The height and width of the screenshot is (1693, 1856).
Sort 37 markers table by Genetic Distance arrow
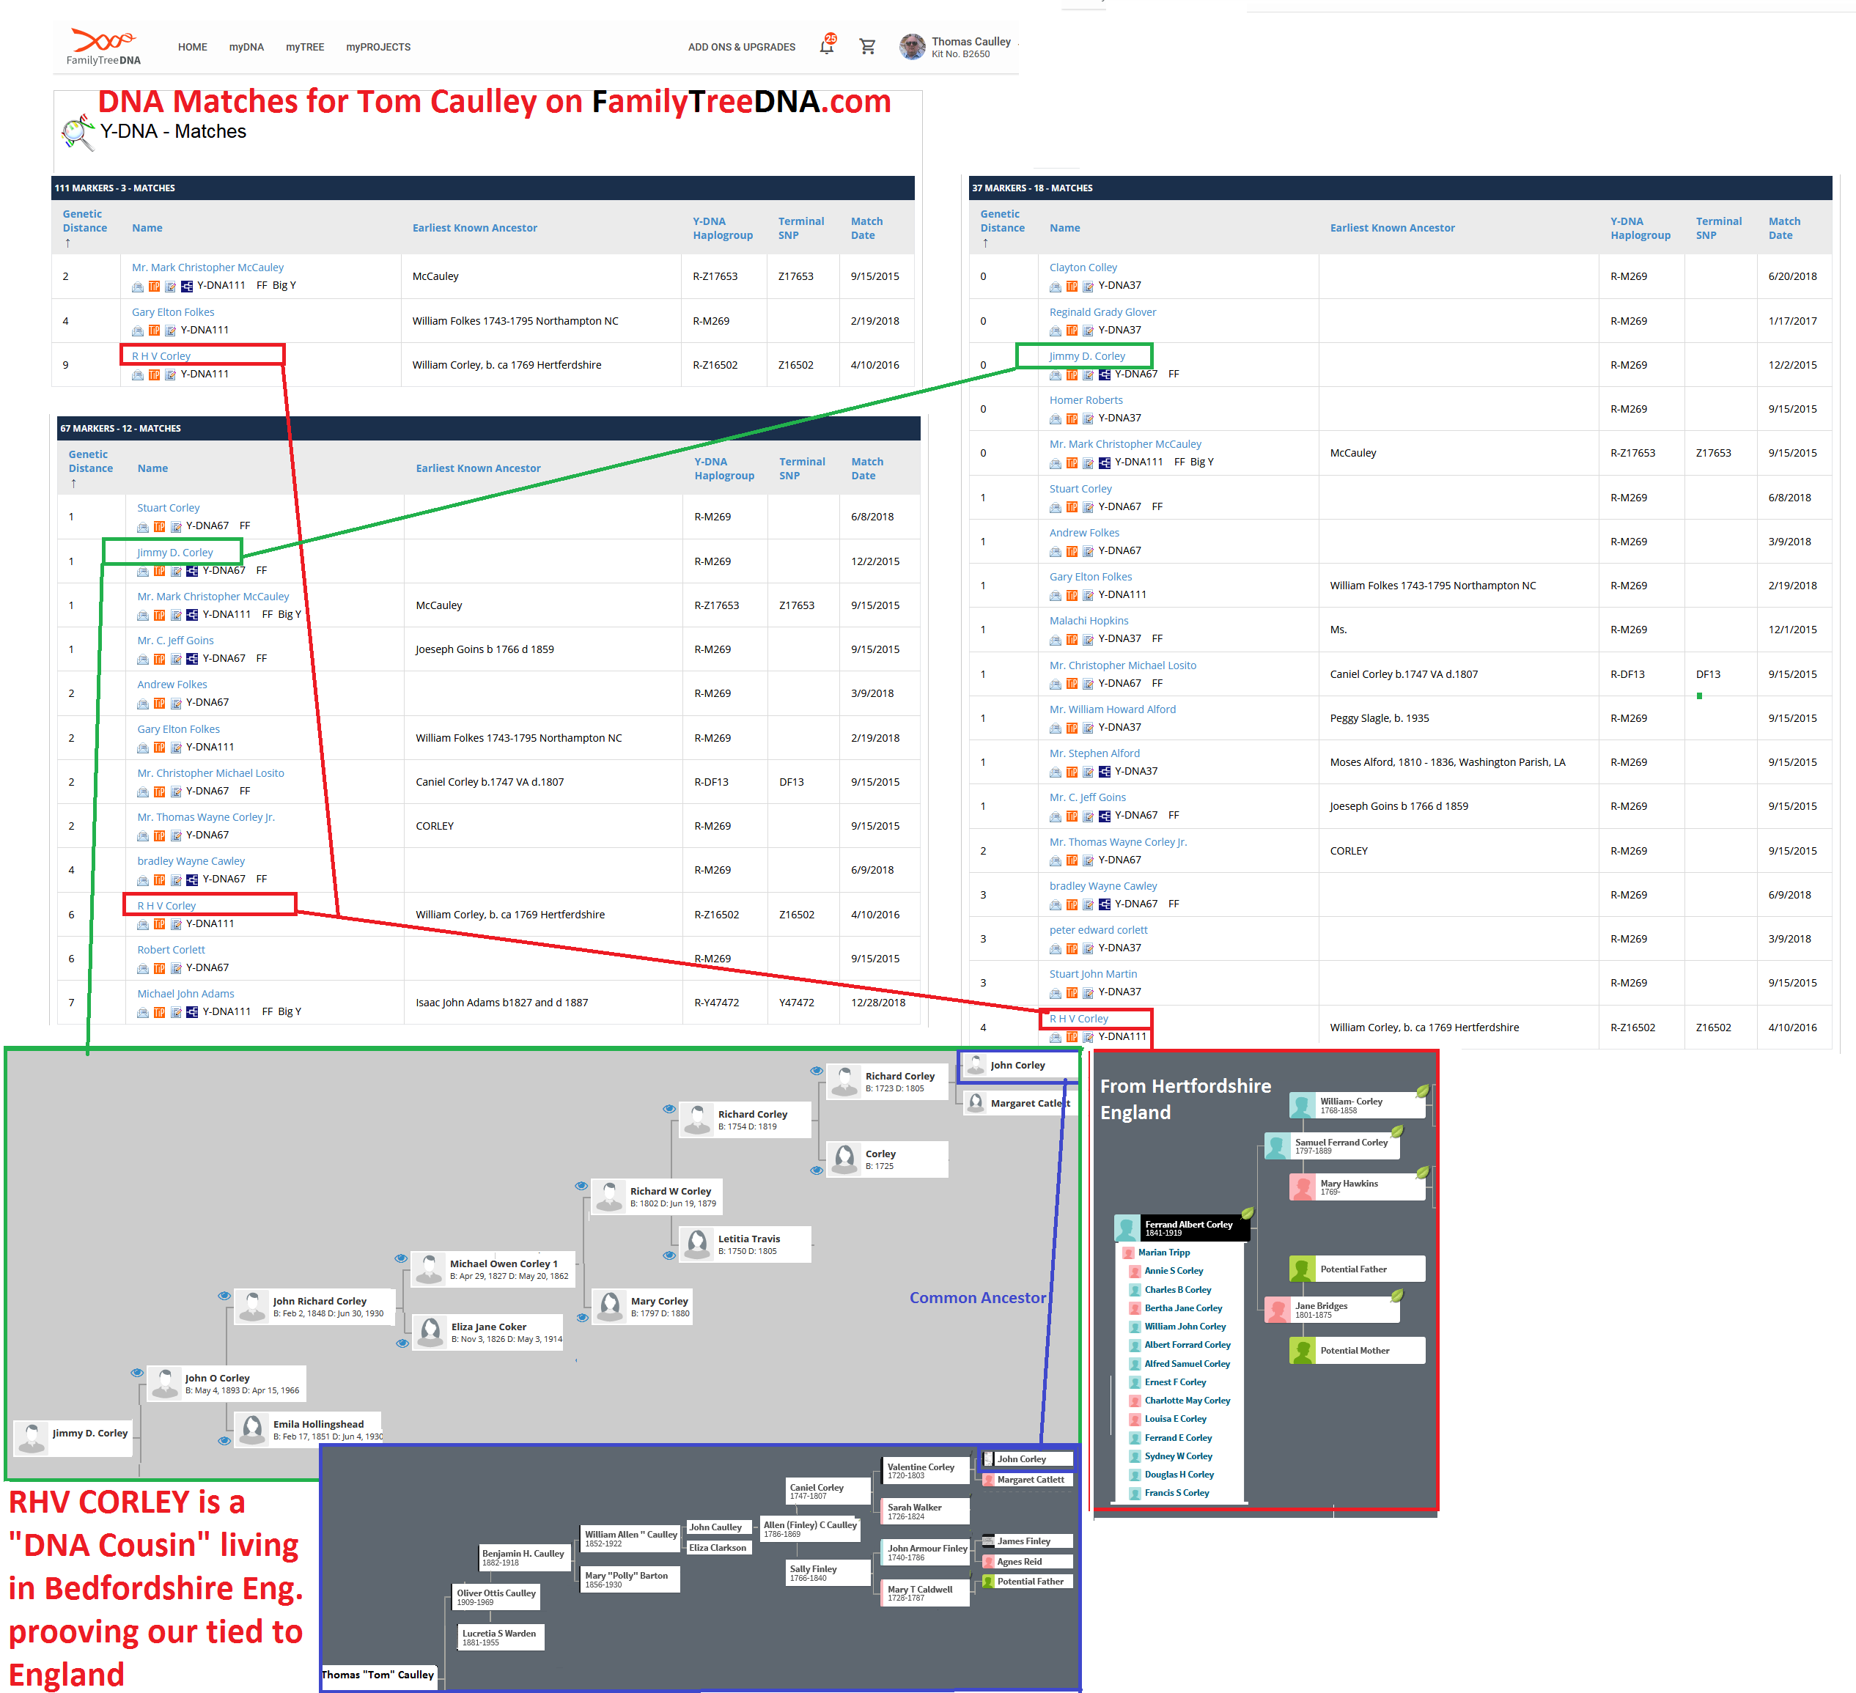985,243
